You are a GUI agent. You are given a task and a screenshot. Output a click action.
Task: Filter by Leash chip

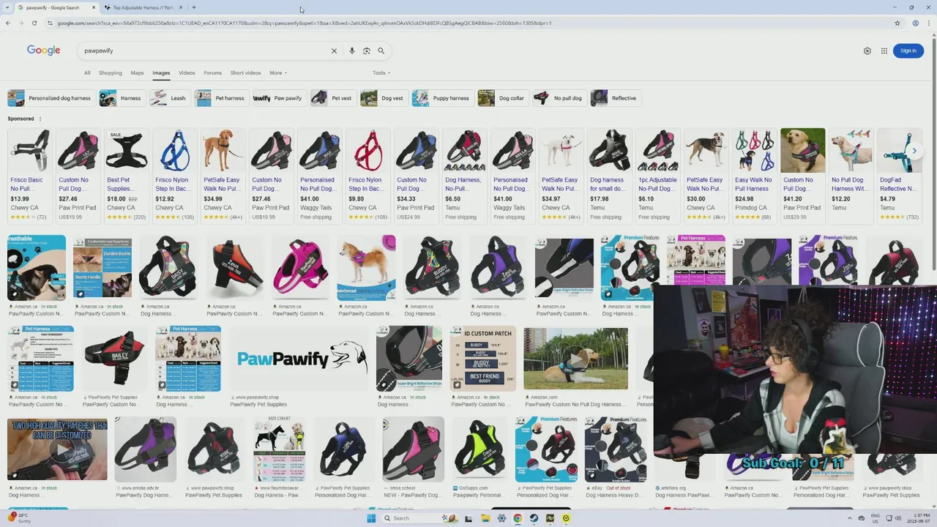click(x=168, y=98)
